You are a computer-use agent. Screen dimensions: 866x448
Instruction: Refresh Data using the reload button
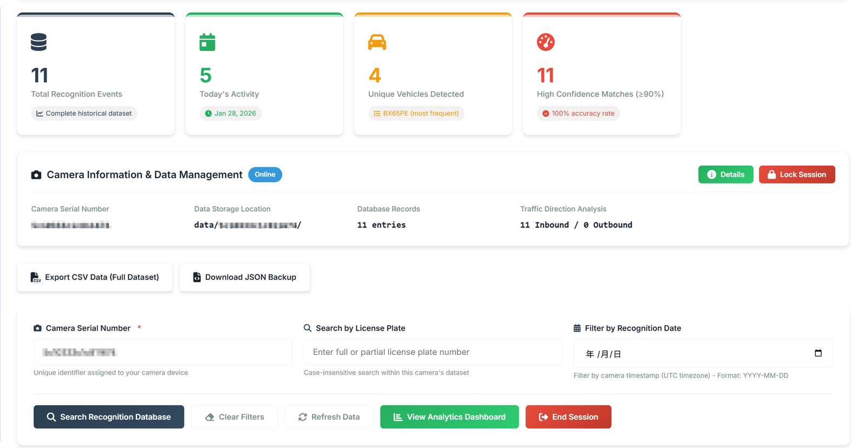pyautogui.click(x=329, y=417)
